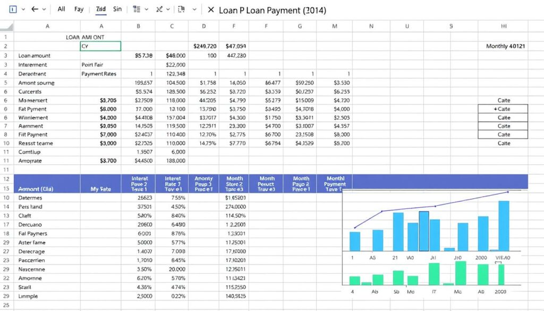Viewport: 544px width, 311px height.
Task: Click the crossed arrows tool icon
Action: pos(159,9)
